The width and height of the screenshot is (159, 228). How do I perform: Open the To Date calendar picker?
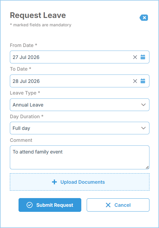143,81
